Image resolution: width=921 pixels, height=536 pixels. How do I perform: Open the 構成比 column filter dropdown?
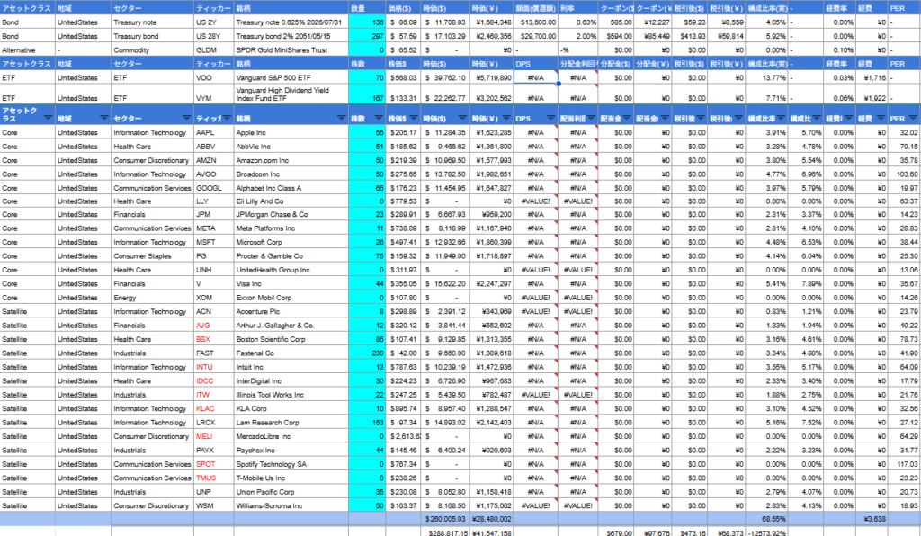tap(817, 118)
